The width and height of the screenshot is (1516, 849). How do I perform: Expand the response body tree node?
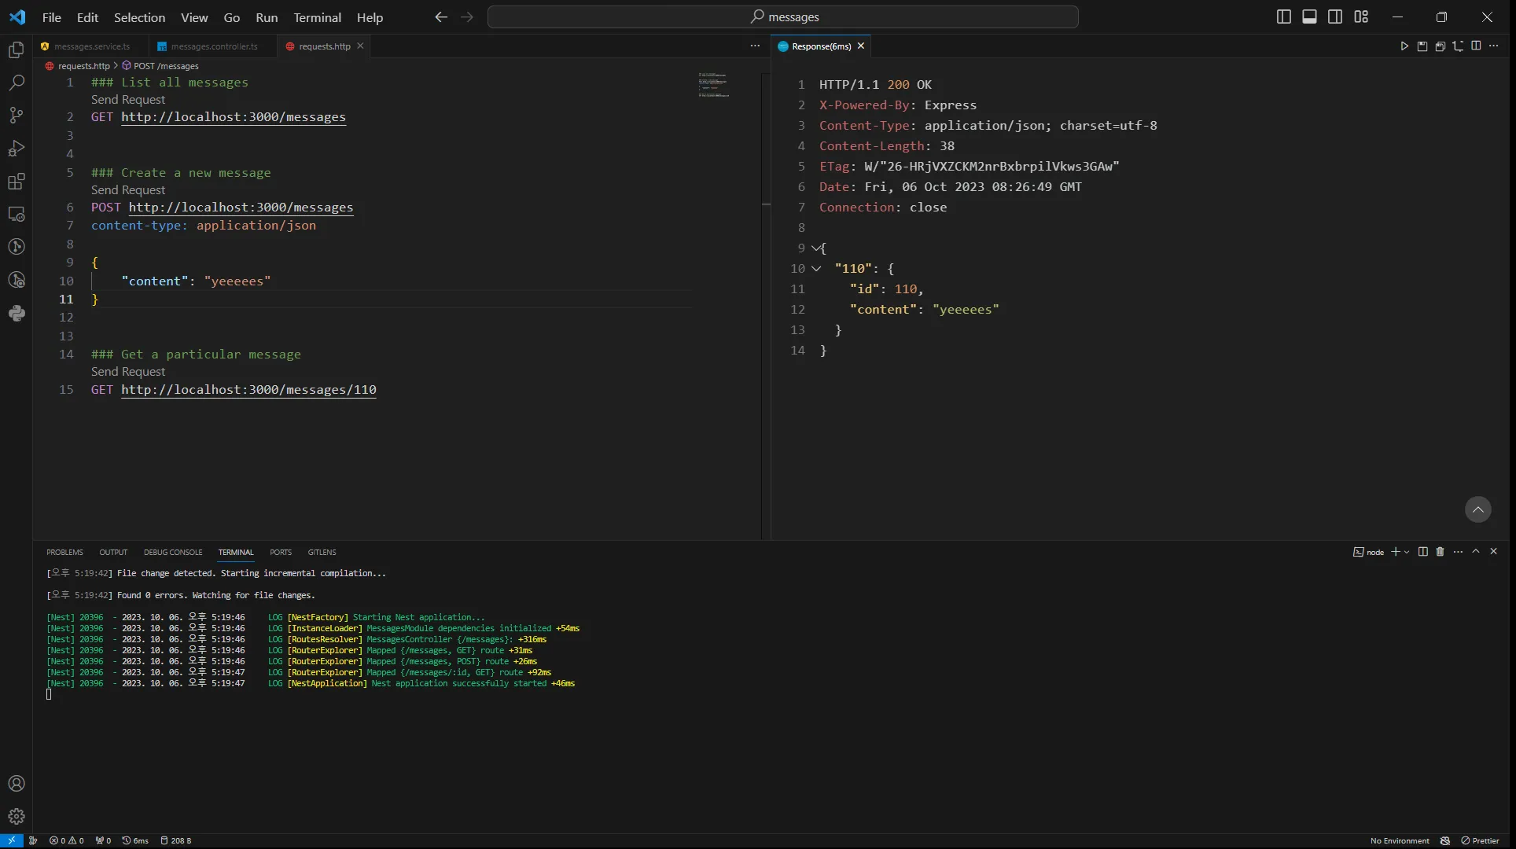click(815, 248)
